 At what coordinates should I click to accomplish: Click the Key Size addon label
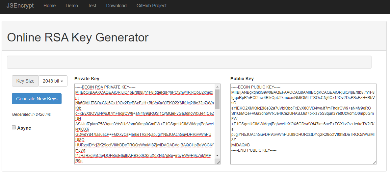pyautogui.click(x=25, y=81)
